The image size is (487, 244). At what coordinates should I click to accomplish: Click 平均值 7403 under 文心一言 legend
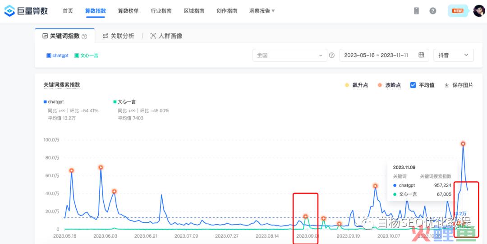(131, 118)
